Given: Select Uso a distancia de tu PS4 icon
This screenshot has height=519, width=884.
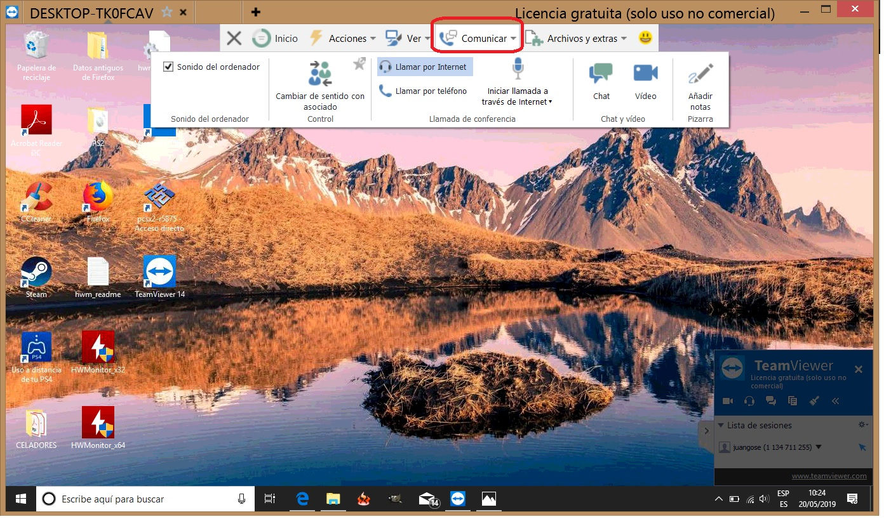Looking at the screenshot, I should pos(36,357).
